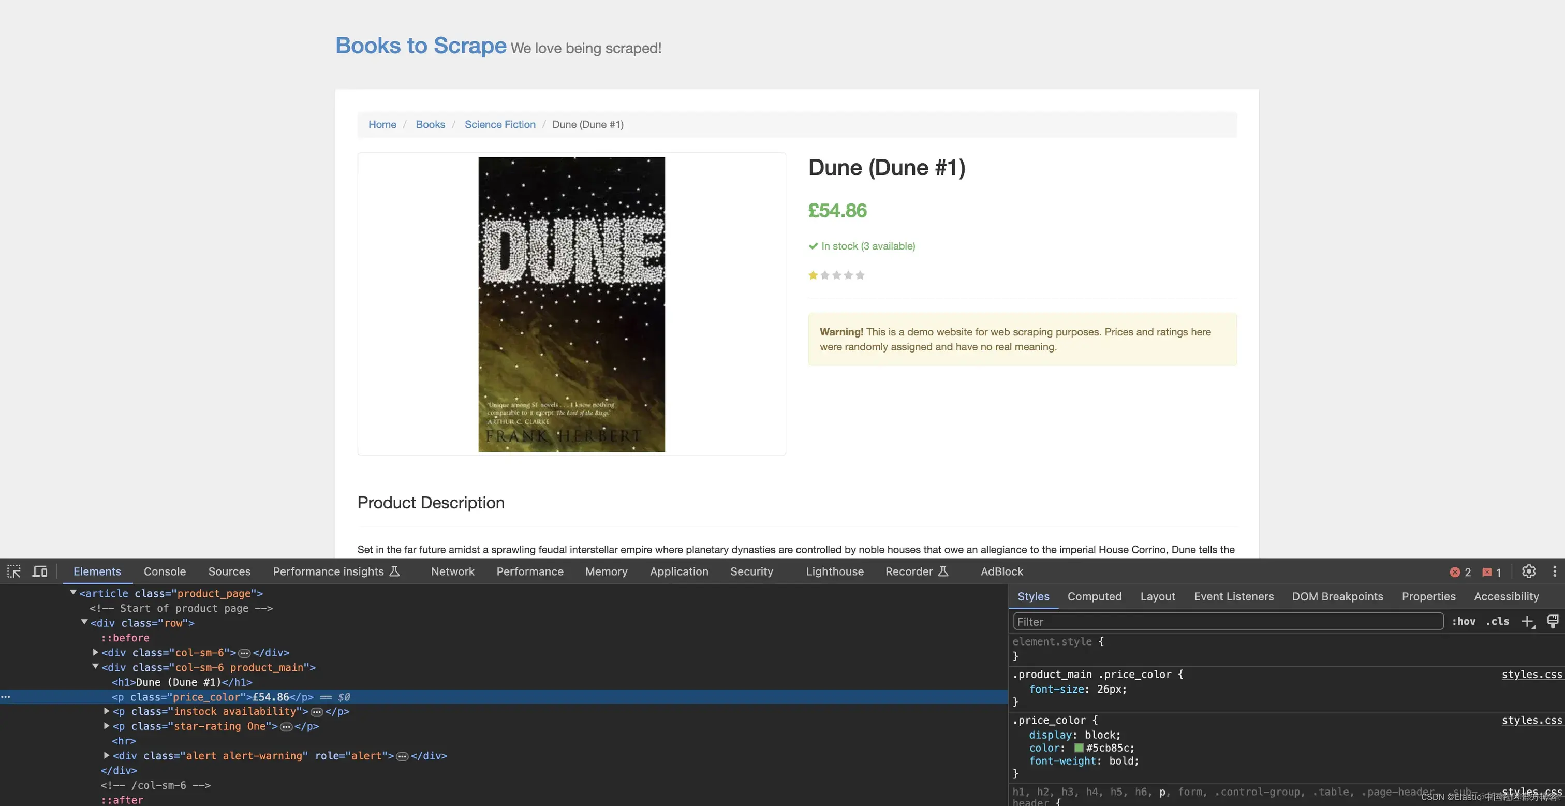Open the Computed styles tab
The height and width of the screenshot is (806, 1565).
tap(1094, 596)
